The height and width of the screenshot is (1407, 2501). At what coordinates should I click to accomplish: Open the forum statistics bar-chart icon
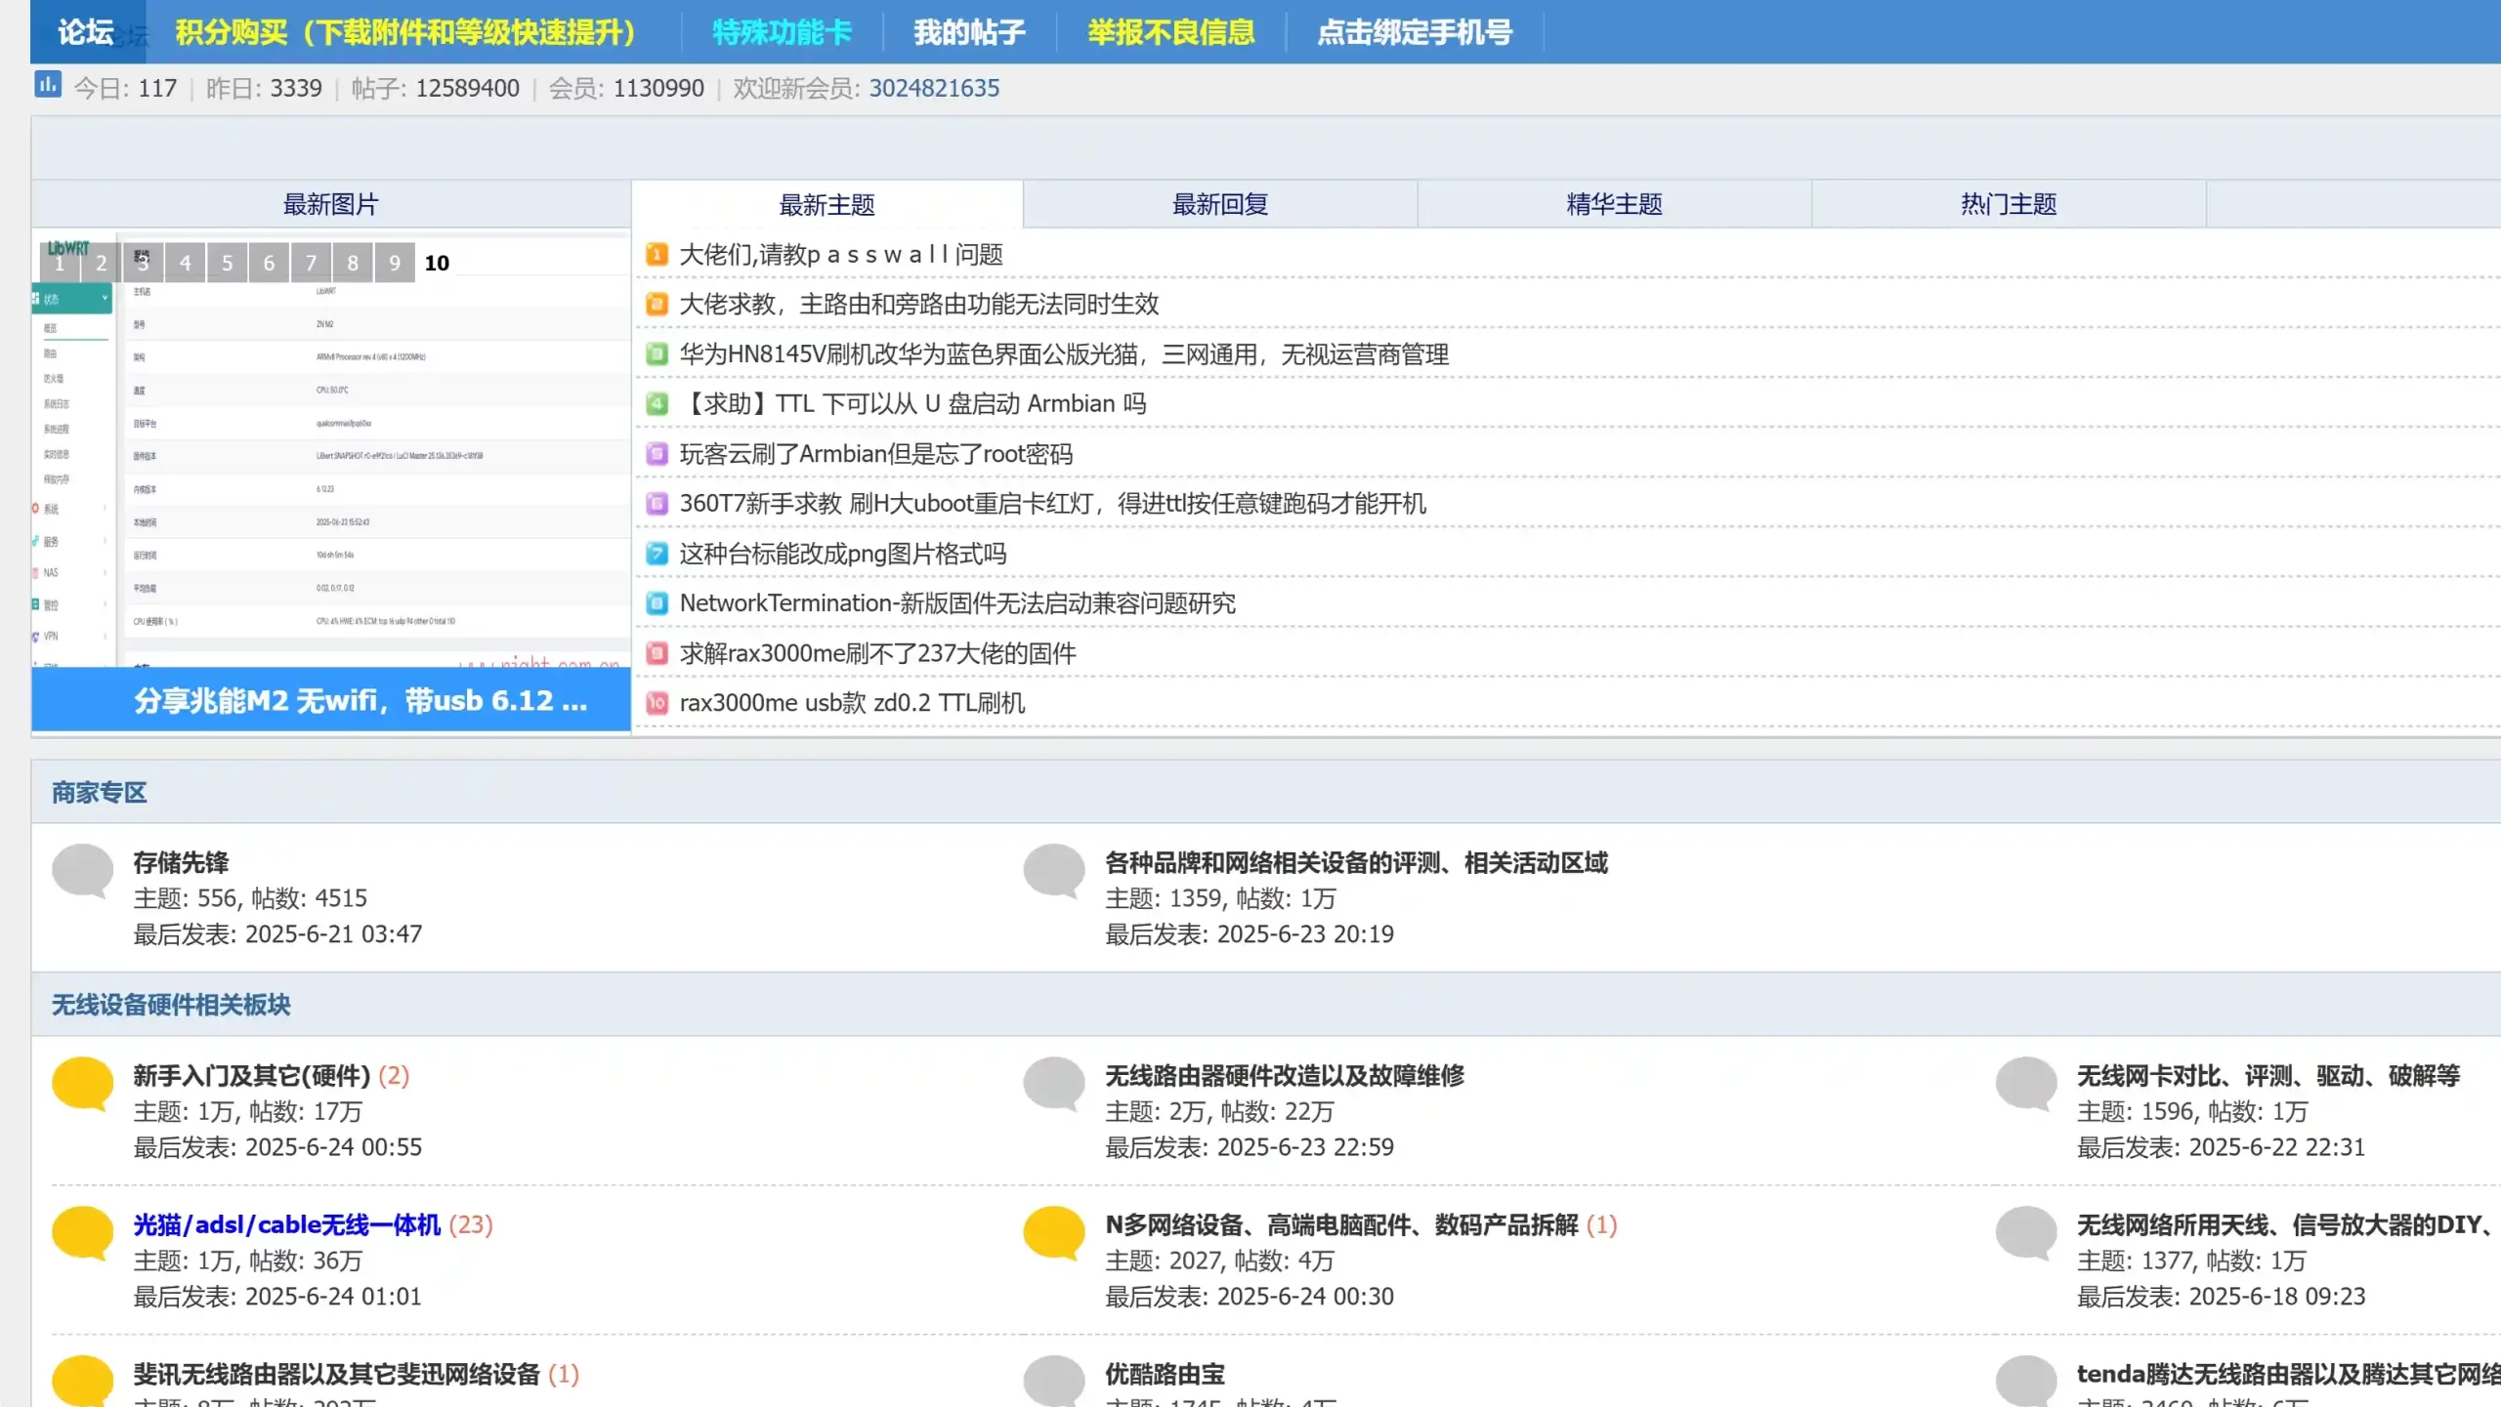tap(48, 85)
